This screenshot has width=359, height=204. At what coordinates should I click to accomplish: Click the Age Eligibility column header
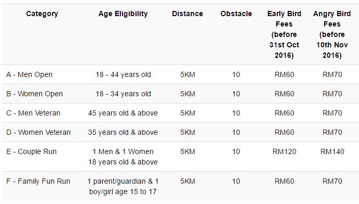pyautogui.click(x=123, y=14)
